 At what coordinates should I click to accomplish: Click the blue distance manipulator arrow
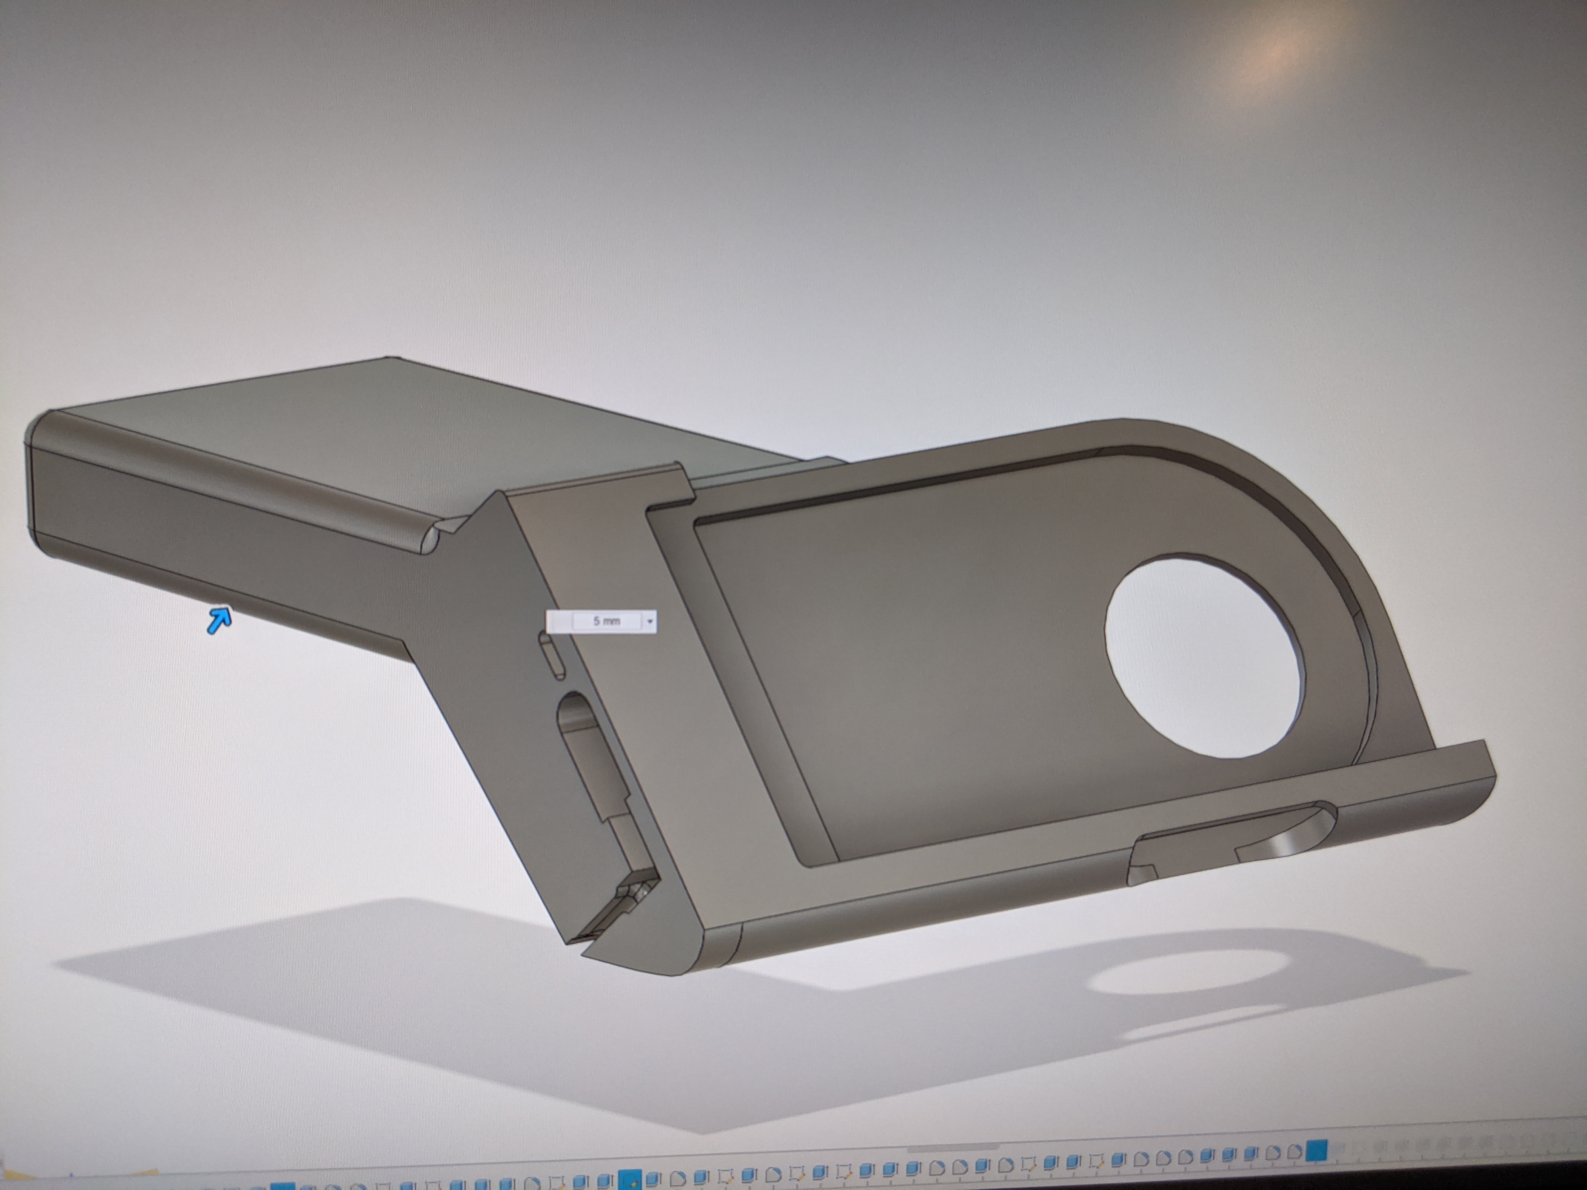pos(220,619)
